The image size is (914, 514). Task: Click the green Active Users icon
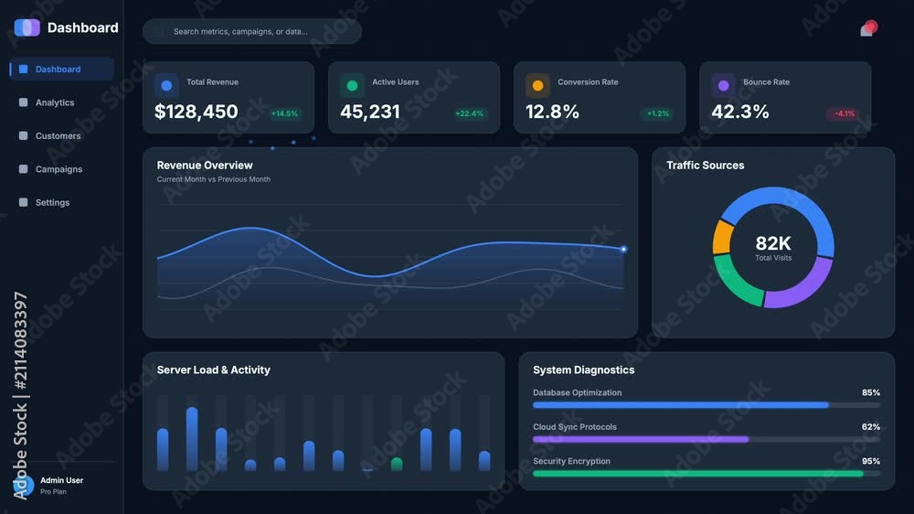pyautogui.click(x=352, y=86)
